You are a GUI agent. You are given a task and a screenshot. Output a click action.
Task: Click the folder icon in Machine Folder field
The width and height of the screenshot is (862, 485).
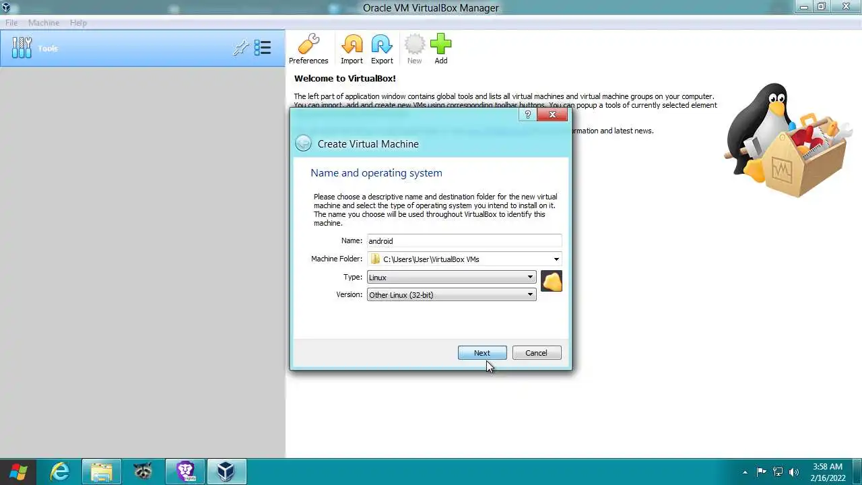coord(375,259)
